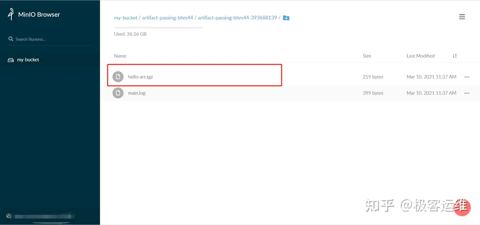Click the main.log modified date
The width and height of the screenshot is (480, 225).
coord(431,93)
